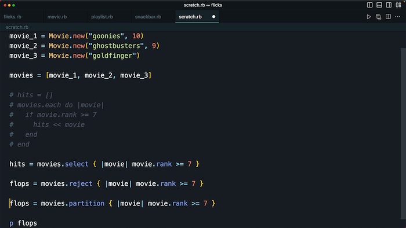Click the comment line "# hits = []"

31,95
